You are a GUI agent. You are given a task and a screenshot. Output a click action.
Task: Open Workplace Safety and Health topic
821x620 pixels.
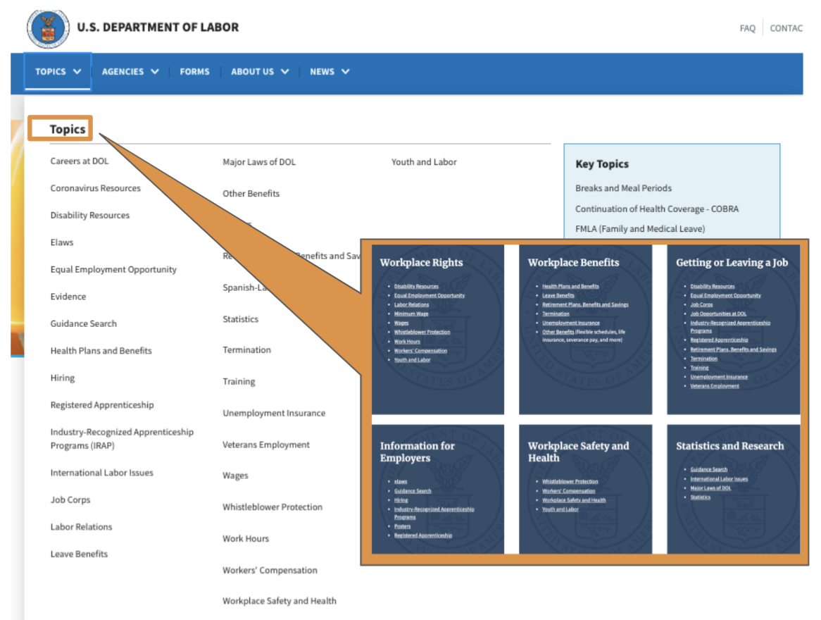tap(280, 601)
